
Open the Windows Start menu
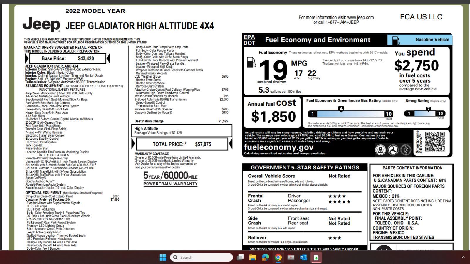coord(163,258)
